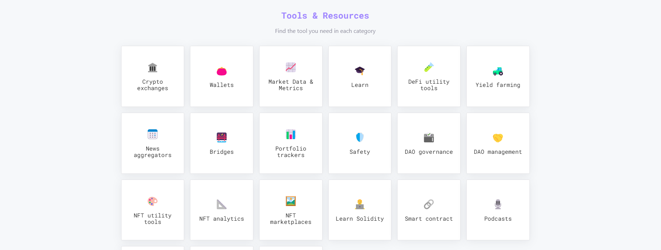Open the NFT marketplaces category card

pyautogui.click(x=291, y=210)
